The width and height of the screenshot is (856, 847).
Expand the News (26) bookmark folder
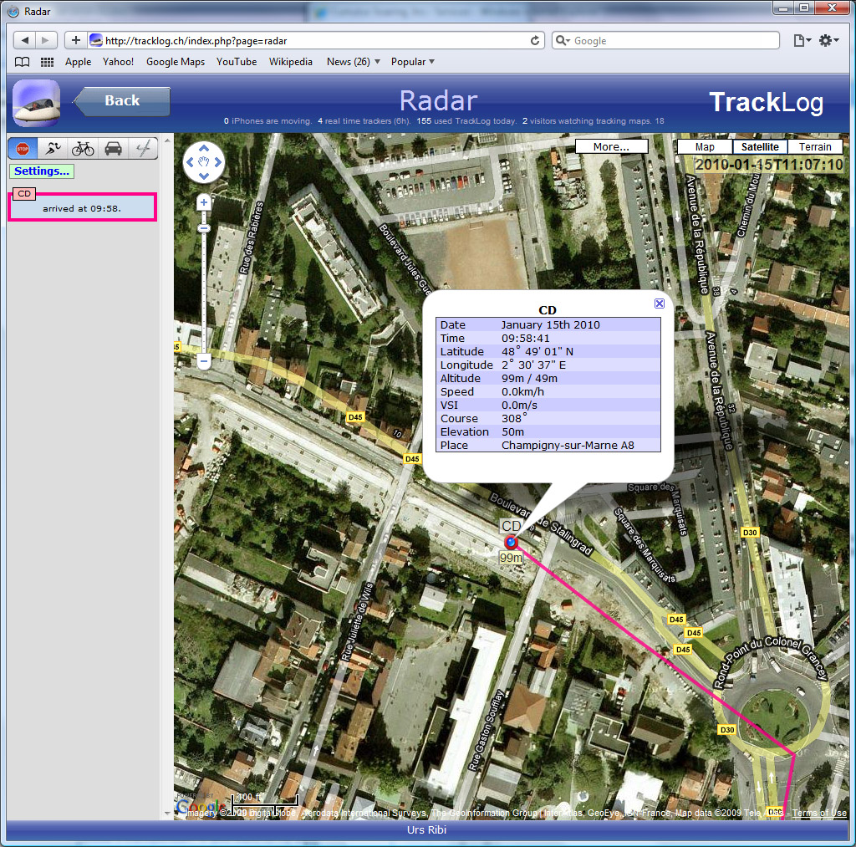[x=354, y=62]
